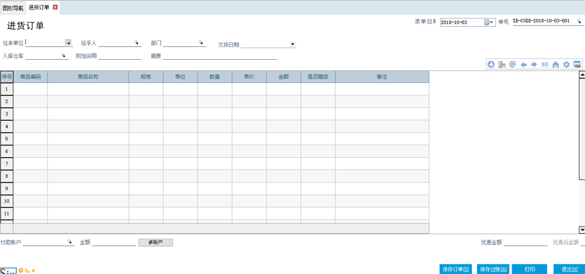Click the 退出[X] button
The height and width of the screenshot is (274, 585).
click(x=569, y=269)
